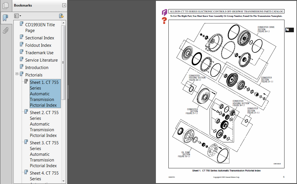297x184 pixels.
Task: Click bookmark icon beside Trademark Use
Action: (x=22, y=52)
